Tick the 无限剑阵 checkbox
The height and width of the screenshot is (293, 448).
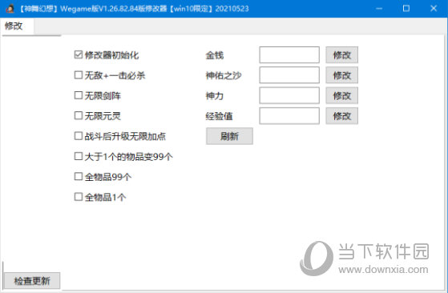pyautogui.click(x=79, y=95)
